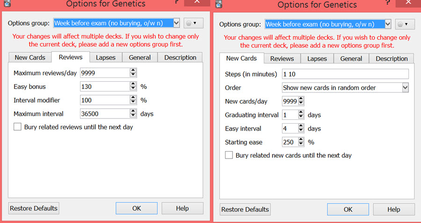Lower Maximum interval with the down arrow
The image size is (421, 223).
click(x=133, y=116)
